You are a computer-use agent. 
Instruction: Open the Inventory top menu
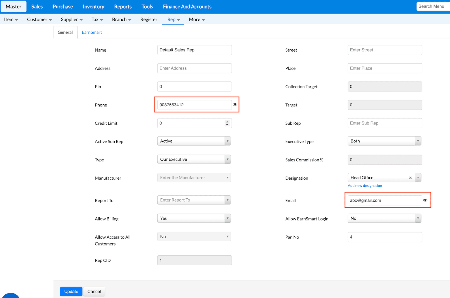(x=93, y=7)
